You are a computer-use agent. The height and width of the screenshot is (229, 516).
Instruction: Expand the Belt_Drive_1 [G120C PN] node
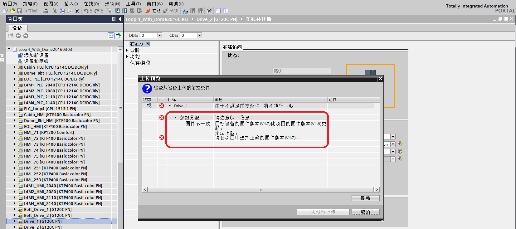[15, 209]
